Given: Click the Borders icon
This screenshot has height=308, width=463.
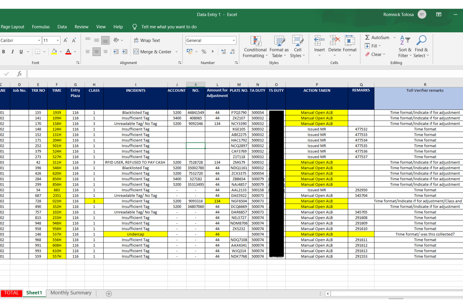Looking at the screenshot, I should click(x=38, y=51).
